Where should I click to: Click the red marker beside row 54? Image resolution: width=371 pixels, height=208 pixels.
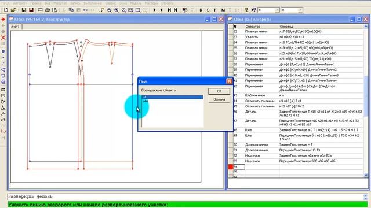click(231, 167)
